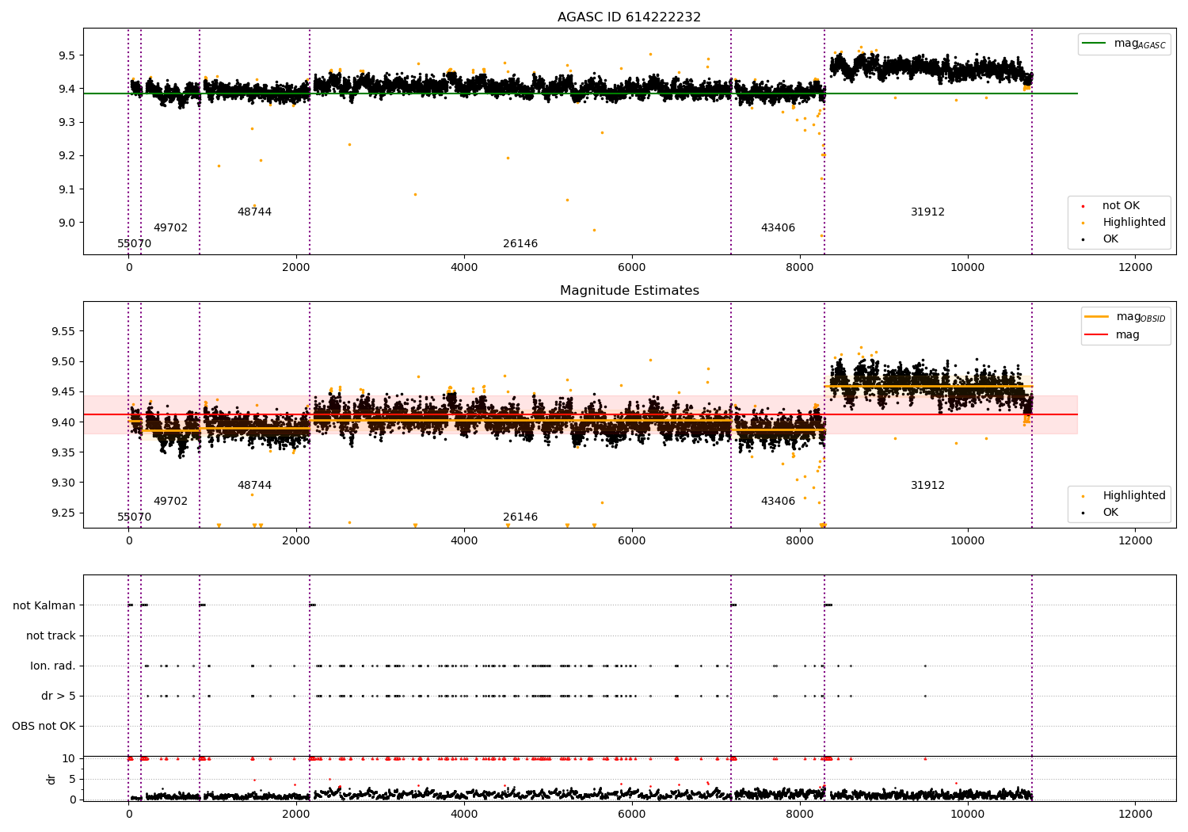
Task: Click obsid label 49702 in the top plot
Action: coord(170,227)
